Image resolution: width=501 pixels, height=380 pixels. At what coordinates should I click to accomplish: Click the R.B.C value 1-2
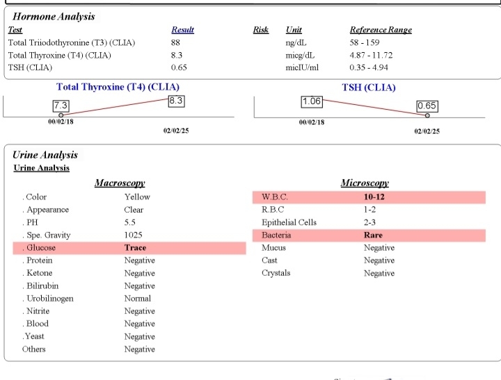coord(369,210)
